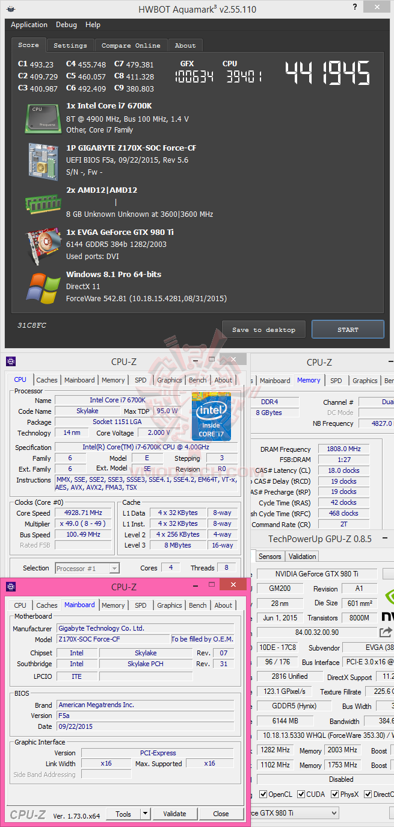This screenshot has width=394, height=827.
Task: Toggle the PhysX checkbox in GPU-Z
Action: tap(334, 794)
